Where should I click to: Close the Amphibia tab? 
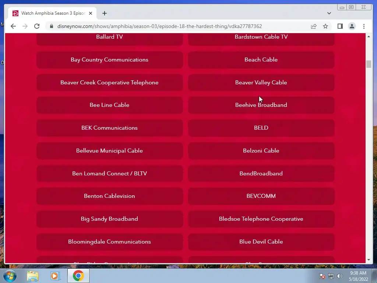[x=91, y=13]
